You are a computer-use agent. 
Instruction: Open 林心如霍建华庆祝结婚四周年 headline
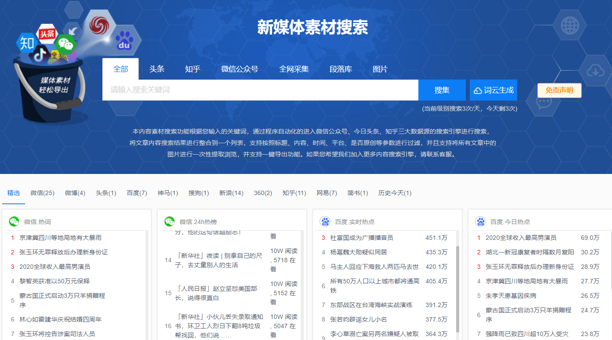point(61,319)
